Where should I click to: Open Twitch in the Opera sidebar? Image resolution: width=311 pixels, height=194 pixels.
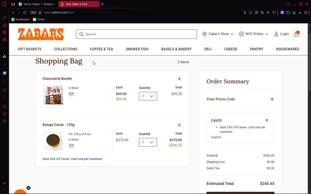point(4,73)
